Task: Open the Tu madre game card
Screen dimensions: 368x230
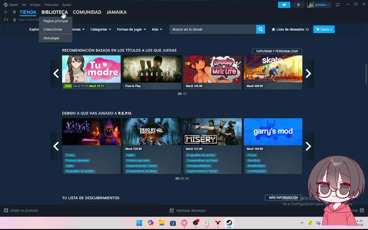Action: pos(91,72)
